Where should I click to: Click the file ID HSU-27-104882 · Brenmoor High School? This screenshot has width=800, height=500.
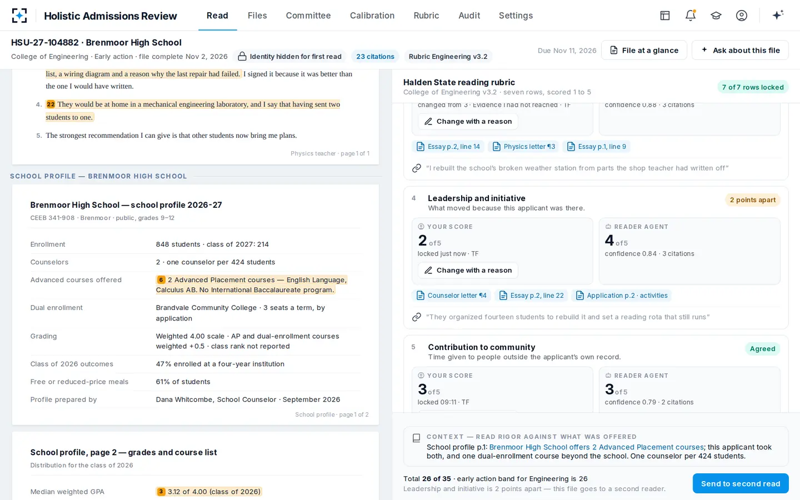96,42
